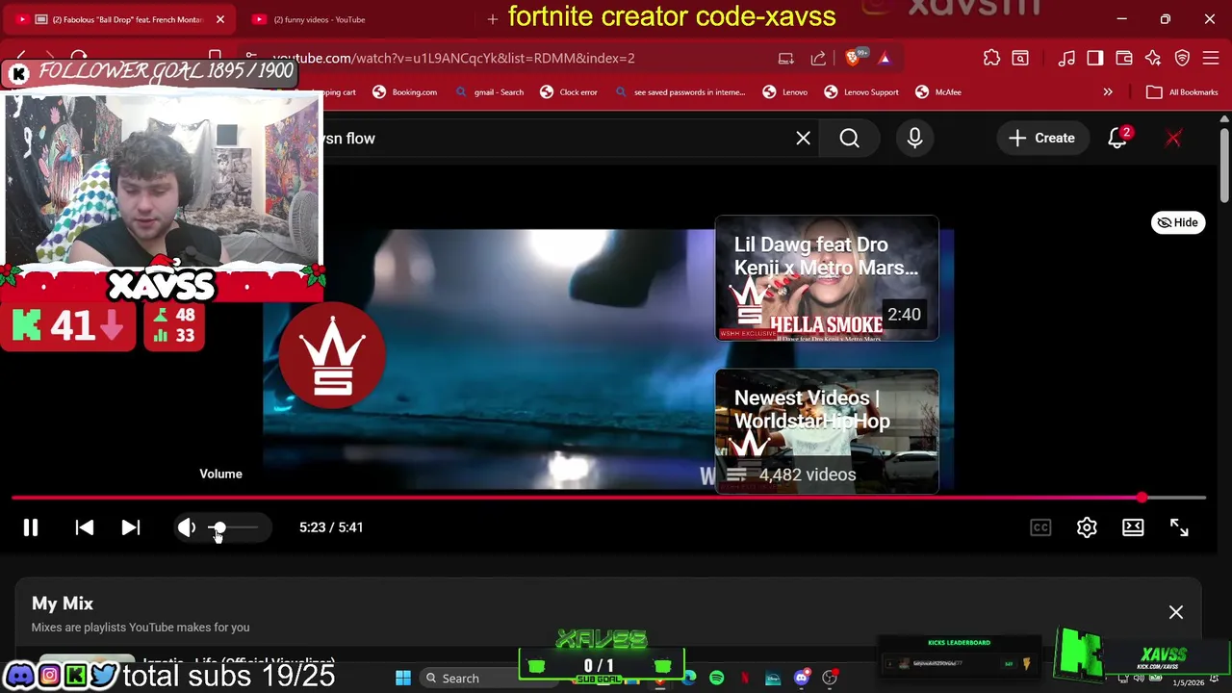Open the page search toolbar icon
This screenshot has width=1232, height=693.
pos(1020,59)
